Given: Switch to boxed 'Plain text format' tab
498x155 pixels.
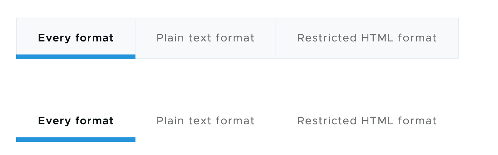Looking at the screenshot, I should coord(206,38).
